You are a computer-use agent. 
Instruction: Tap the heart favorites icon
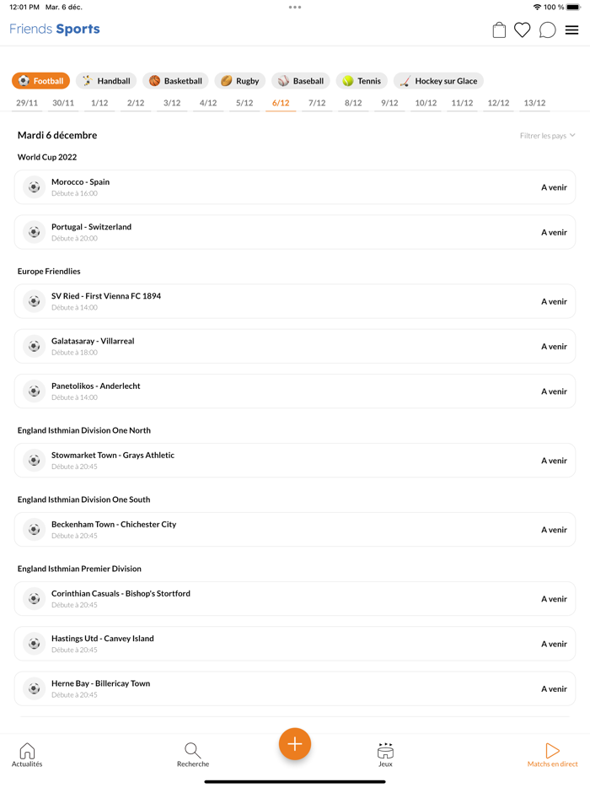[x=523, y=30]
